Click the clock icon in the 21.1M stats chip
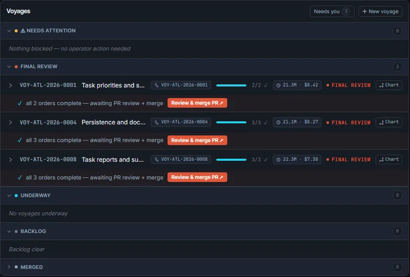Image resolution: width=410 pixels, height=277 pixels. 278,122
